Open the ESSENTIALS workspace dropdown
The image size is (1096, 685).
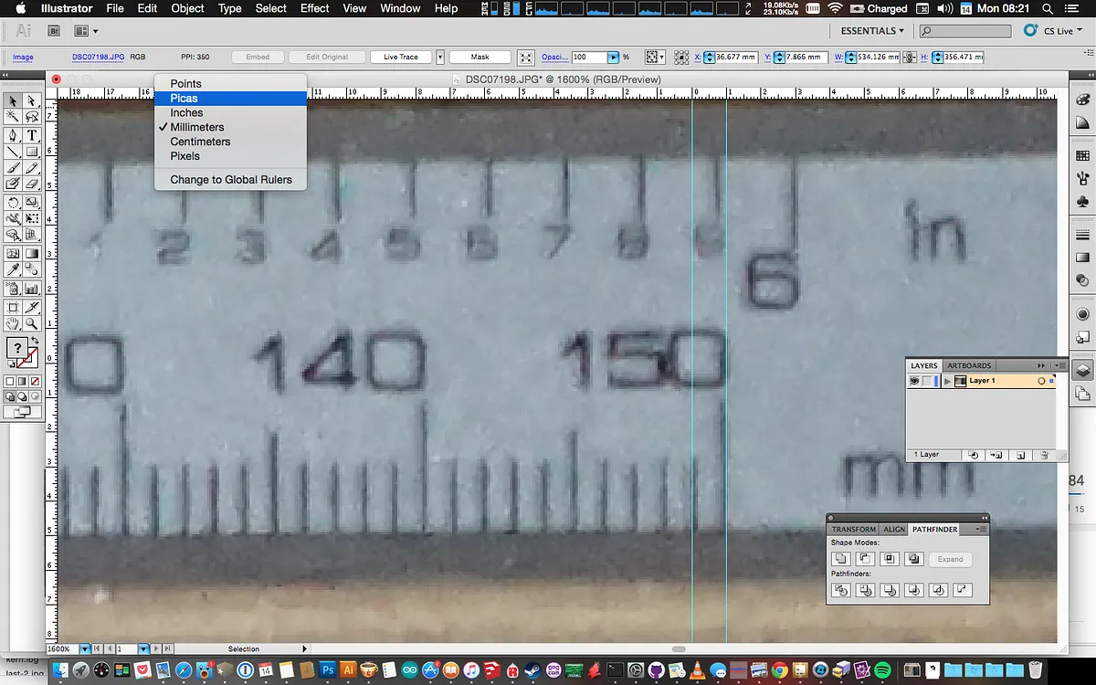(872, 31)
